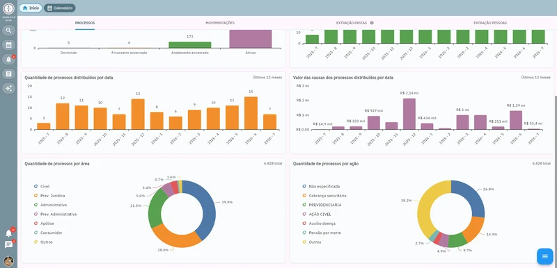The image size is (557, 268).
Task: Click the alarm bell with plus icon
Action: pyautogui.click(x=8, y=60)
